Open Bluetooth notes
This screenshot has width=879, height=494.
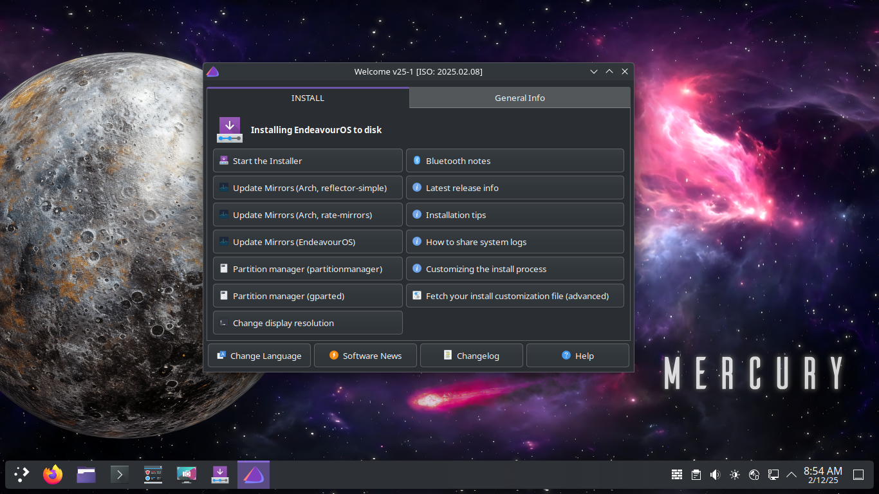click(x=515, y=161)
